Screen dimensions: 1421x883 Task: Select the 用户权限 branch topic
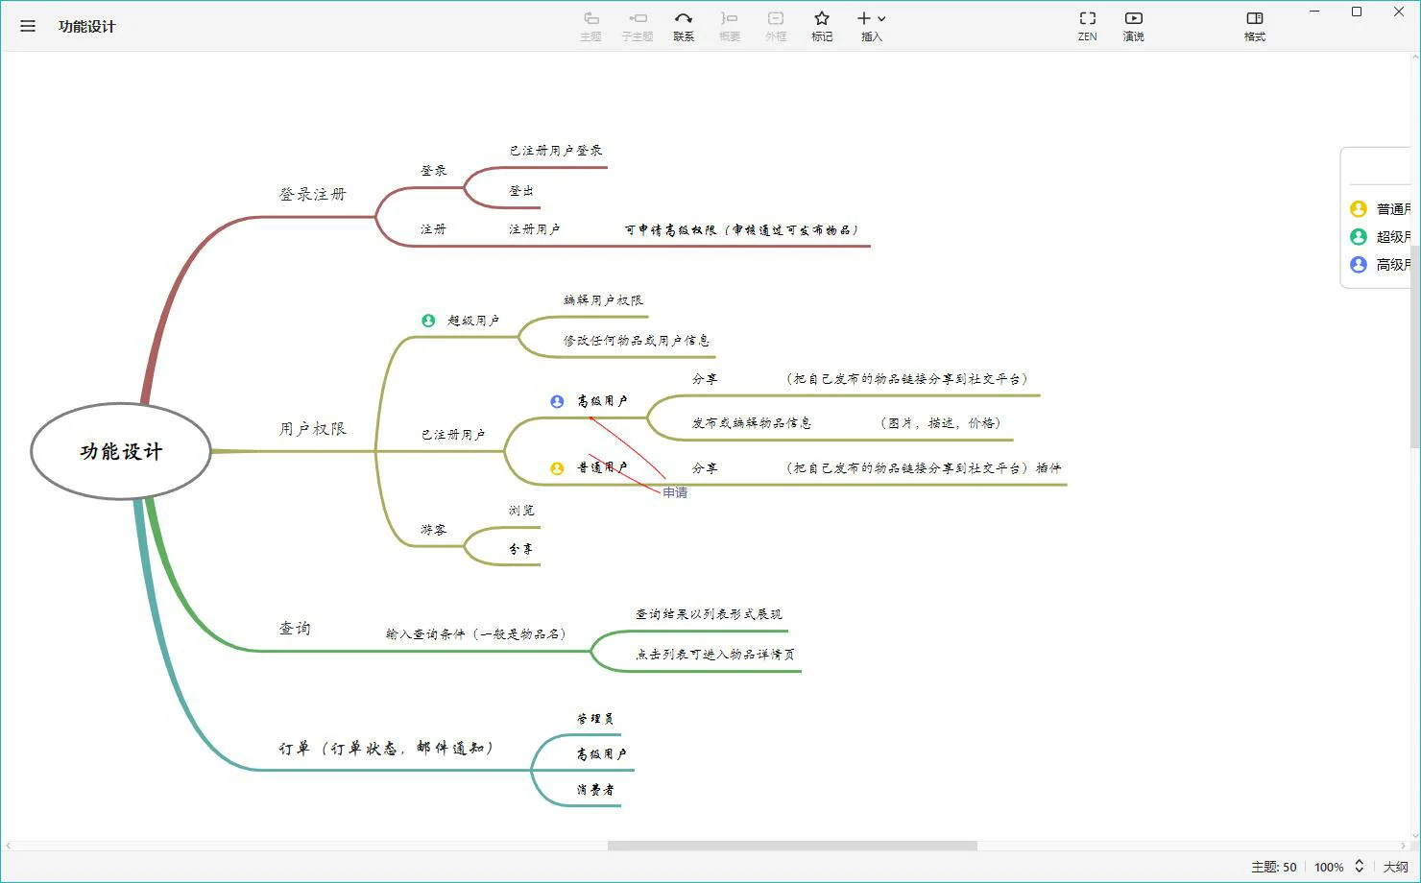point(312,429)
